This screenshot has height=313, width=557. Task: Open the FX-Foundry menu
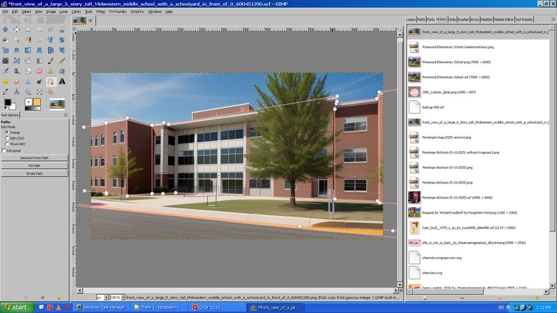118,11
